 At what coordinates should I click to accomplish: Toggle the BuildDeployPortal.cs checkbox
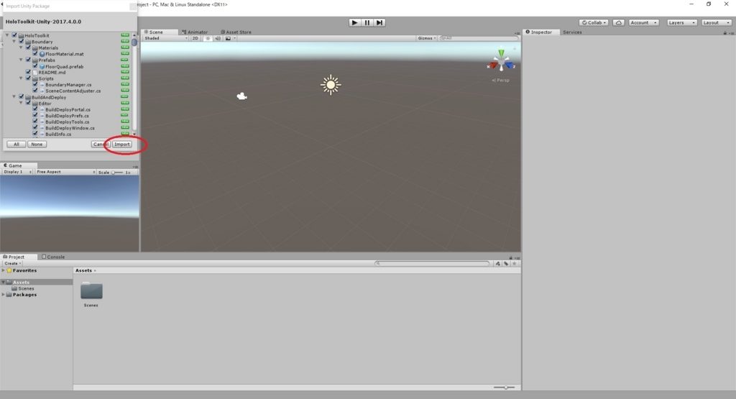[x=35, y=109]
